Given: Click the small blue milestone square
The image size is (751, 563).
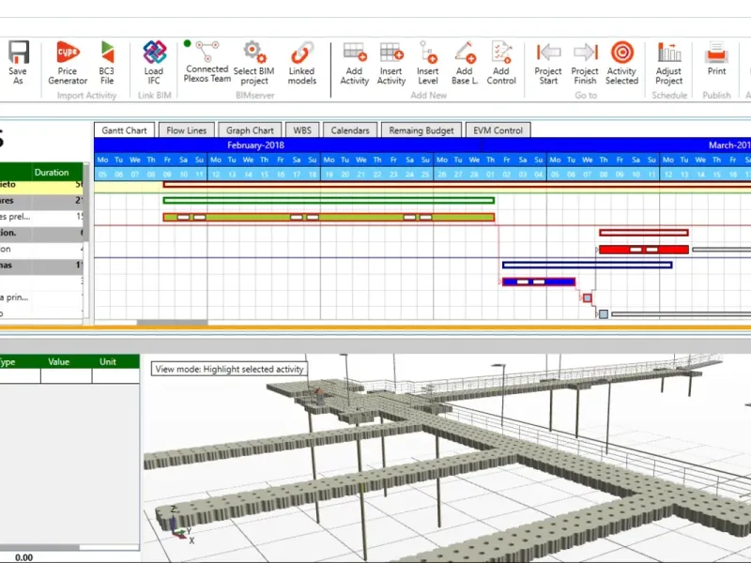Looking at the screenshot, I should click(604, 314).
